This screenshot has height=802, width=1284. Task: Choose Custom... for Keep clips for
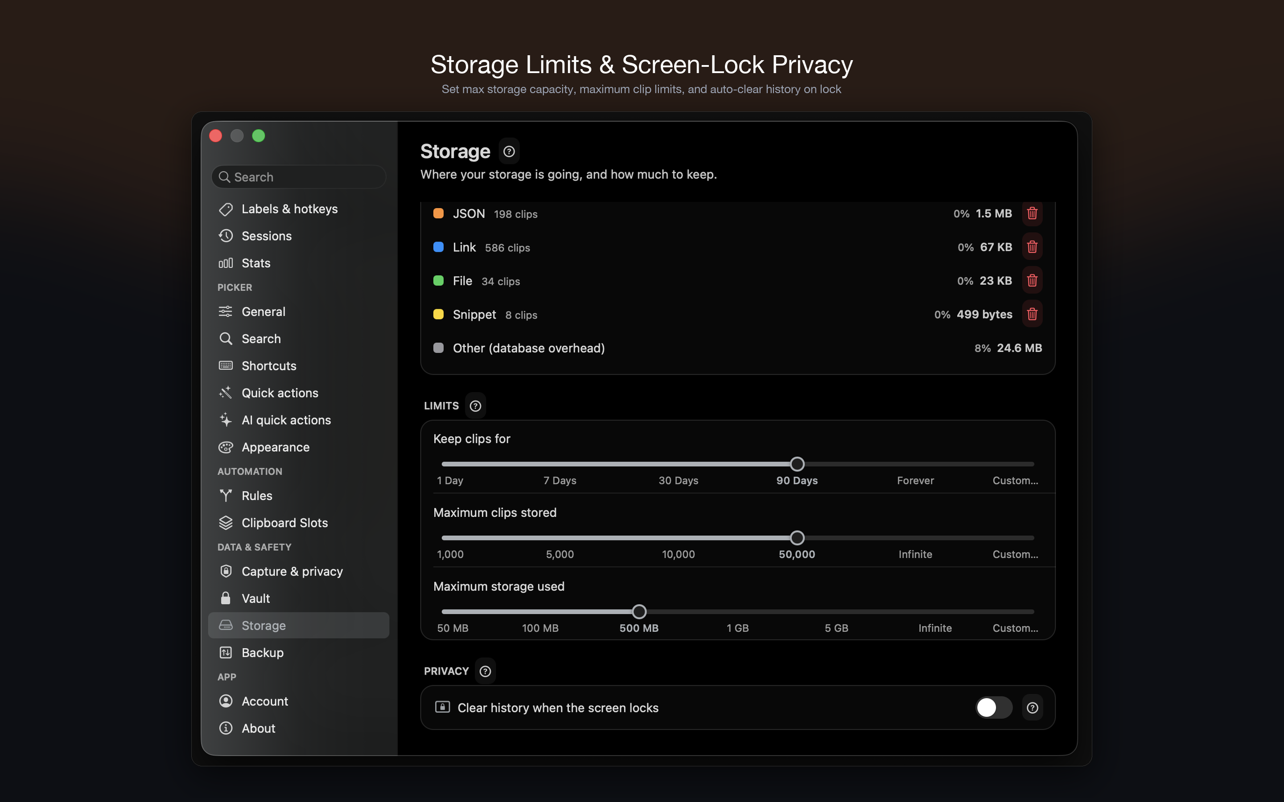tap(1015, 481)
